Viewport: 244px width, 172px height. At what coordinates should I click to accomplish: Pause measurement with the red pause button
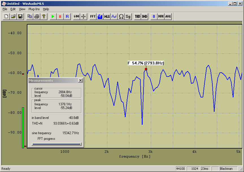pos(60,16)
